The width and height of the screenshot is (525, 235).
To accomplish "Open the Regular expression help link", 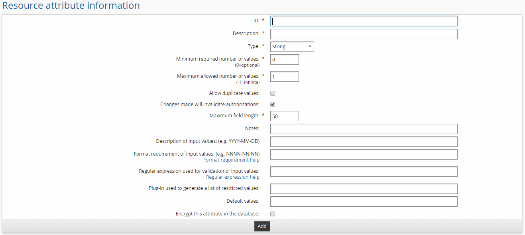I will pos(232,177).
